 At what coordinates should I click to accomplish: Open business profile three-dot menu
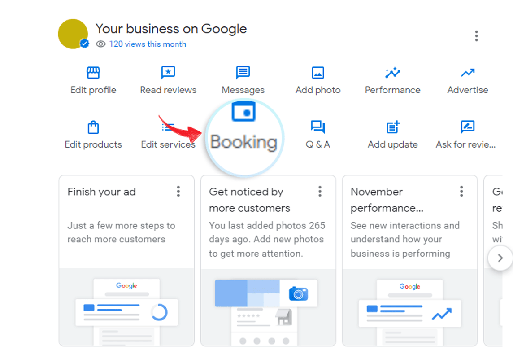pos(476,36)
